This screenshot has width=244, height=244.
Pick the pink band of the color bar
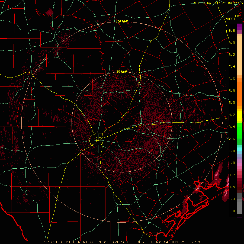tap(239, 164)
